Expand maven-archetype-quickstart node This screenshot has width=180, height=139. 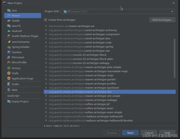(x=46, y=87)
